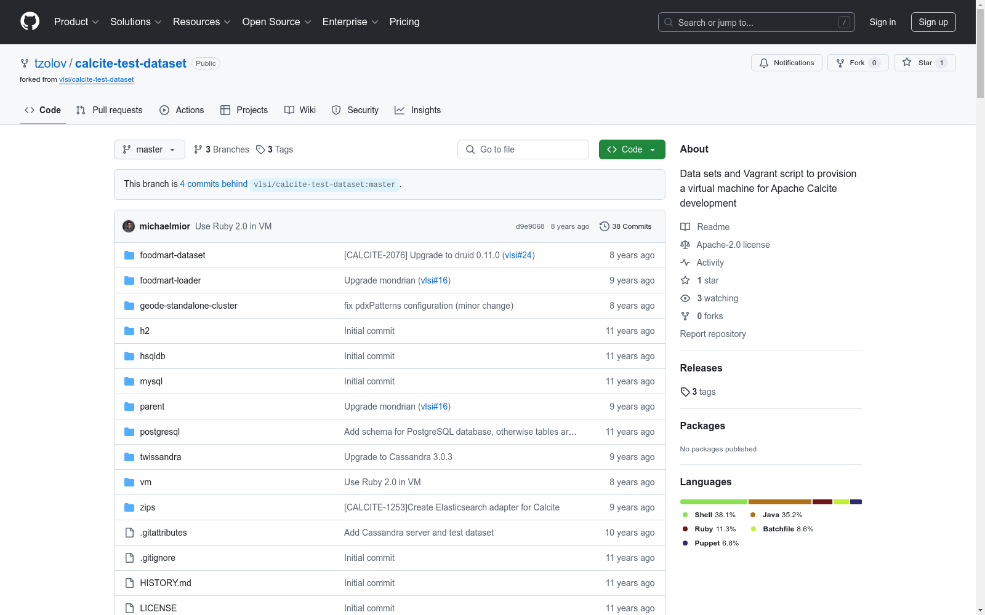View the 3 Tags link
The width and height of the screenshot is (985, 615).
coord(275,149)
